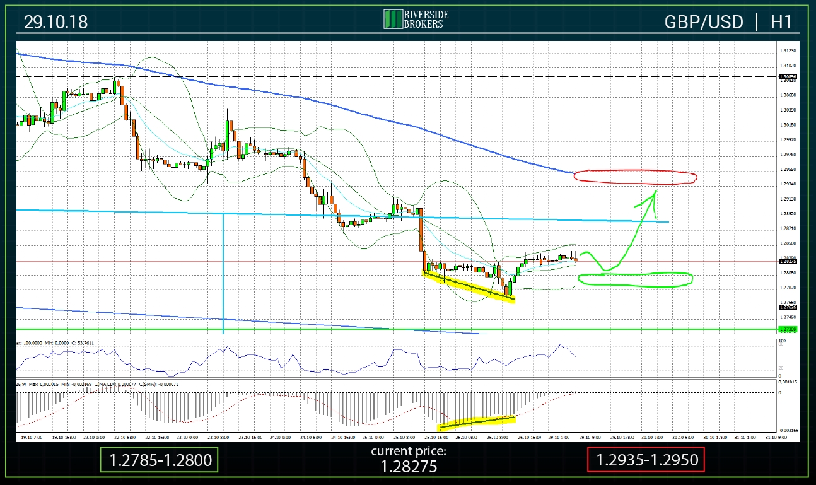
Task: Click the RIVERSIDE BROKERS name text
Action: [425, 19]
